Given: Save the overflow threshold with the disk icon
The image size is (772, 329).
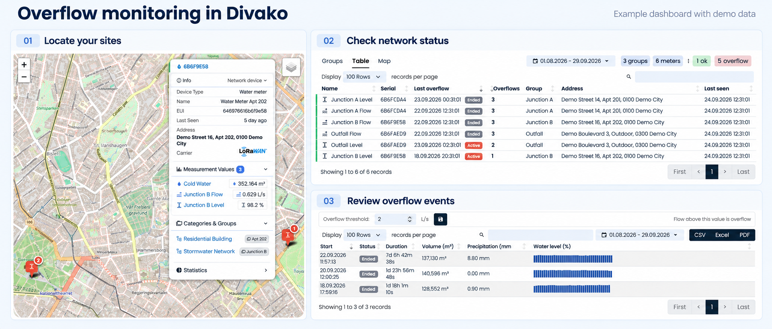Looking at the screenshot, I should pos(440,219).
